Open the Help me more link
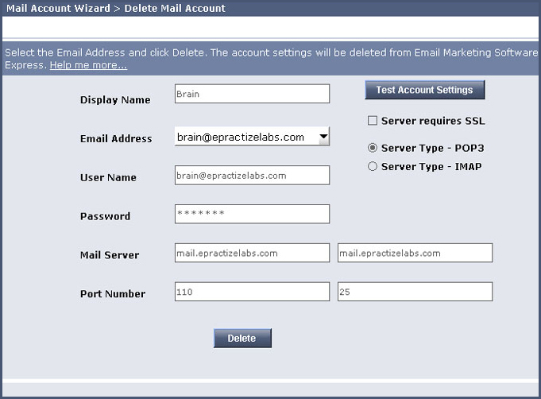 click(88, 65)
